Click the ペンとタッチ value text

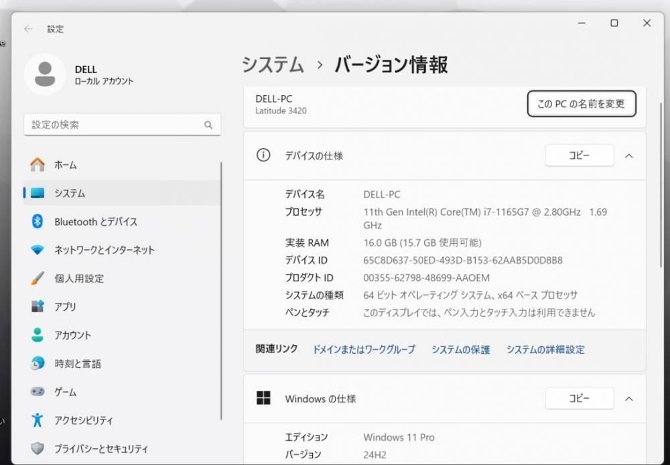pos(479,312)
